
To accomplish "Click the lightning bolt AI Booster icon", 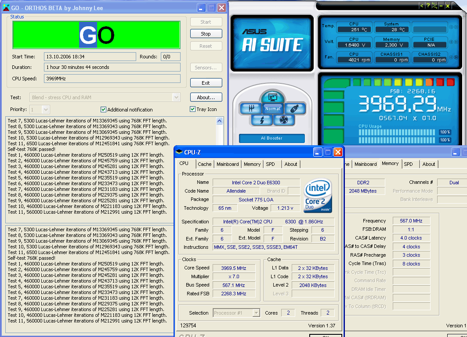I will (x=261, y=120).
